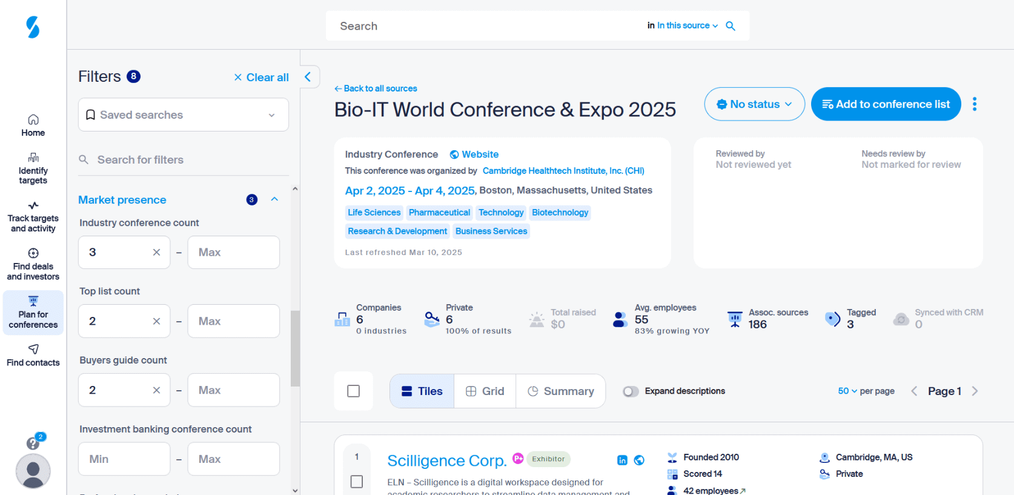Open Find deals and investors
The height and width of the screenshot is (495, 1014).
point(33,265)
